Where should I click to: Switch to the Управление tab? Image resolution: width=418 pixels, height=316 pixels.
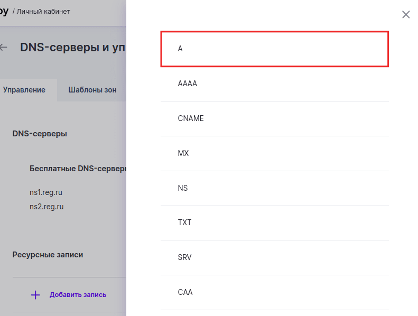click(24, 90)
